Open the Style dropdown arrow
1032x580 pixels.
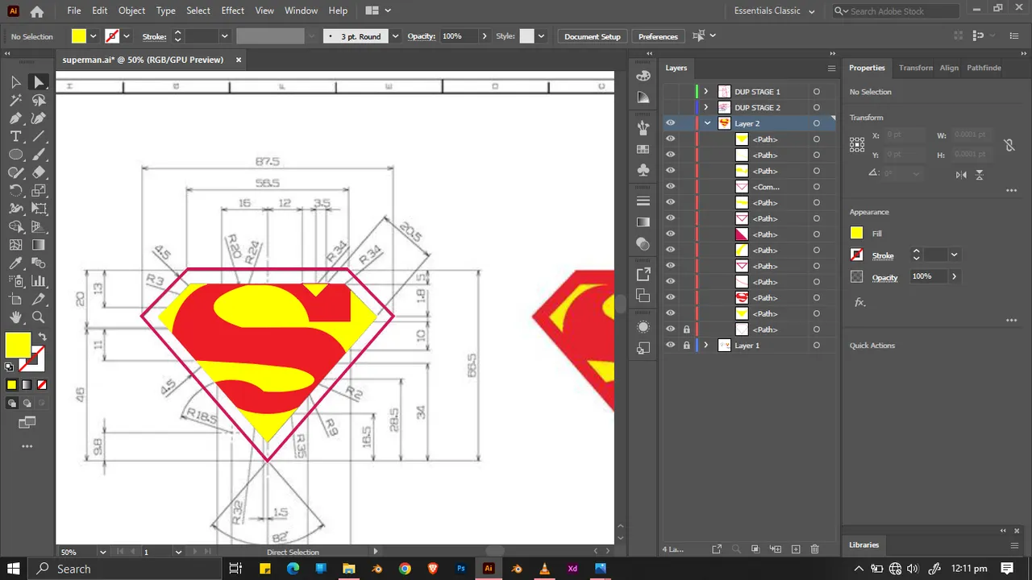click(x=541, y=36)
